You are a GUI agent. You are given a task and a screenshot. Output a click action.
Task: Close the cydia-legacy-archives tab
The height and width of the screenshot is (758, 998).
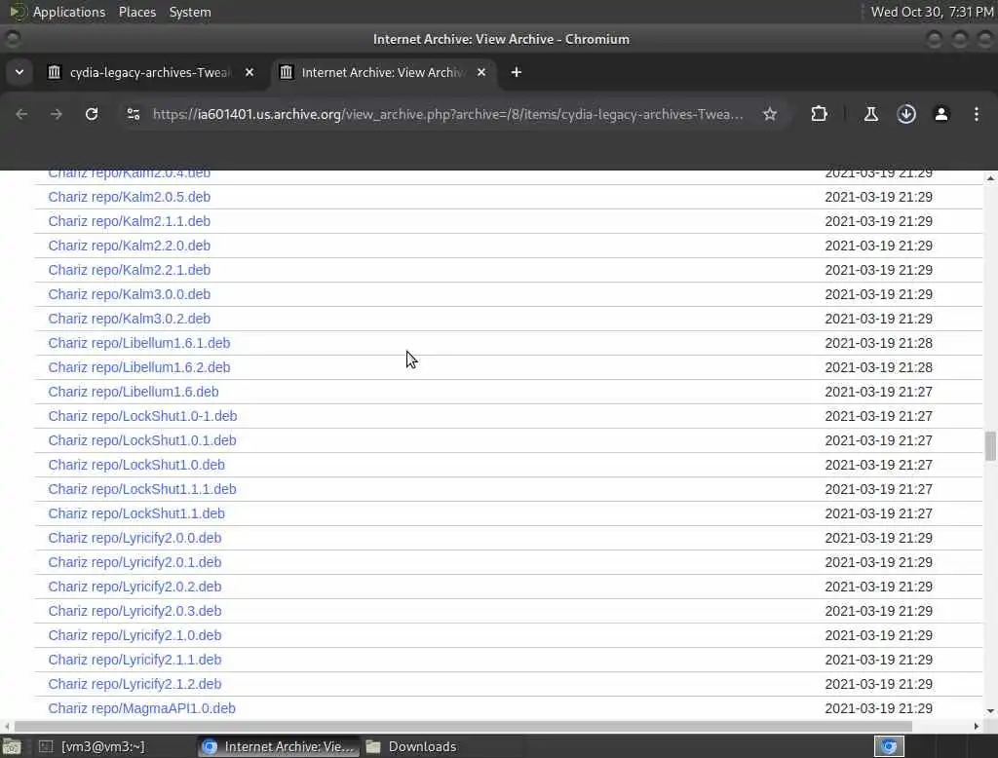(249, 72)
